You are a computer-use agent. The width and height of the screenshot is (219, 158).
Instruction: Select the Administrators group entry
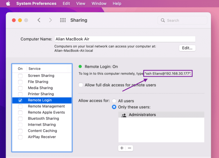click(x=161, y=115)
